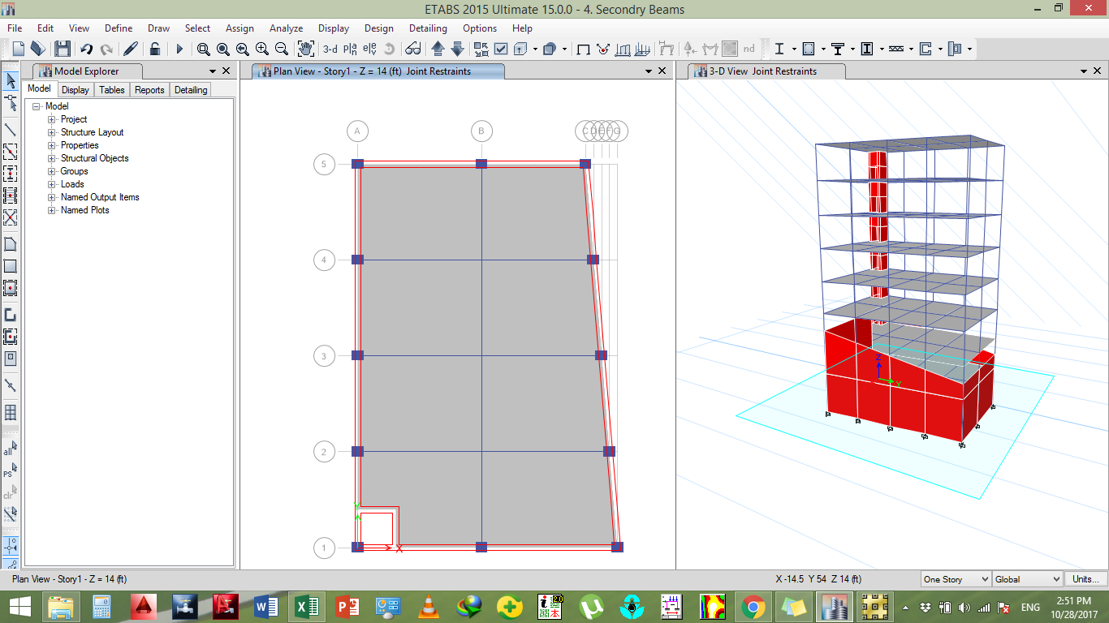1109x623 pixels.
Task: Switch to Tables tab in Model Explorer
Action: [112, 90]
